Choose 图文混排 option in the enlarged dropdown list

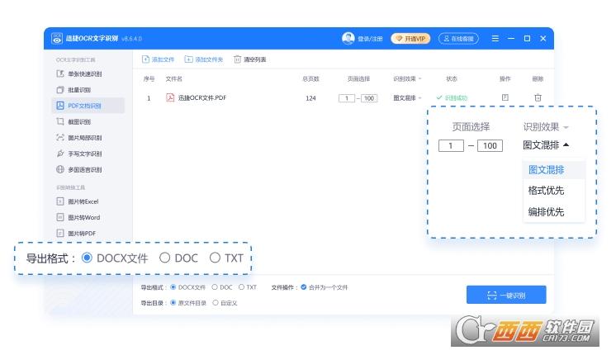tap(554, 169)
